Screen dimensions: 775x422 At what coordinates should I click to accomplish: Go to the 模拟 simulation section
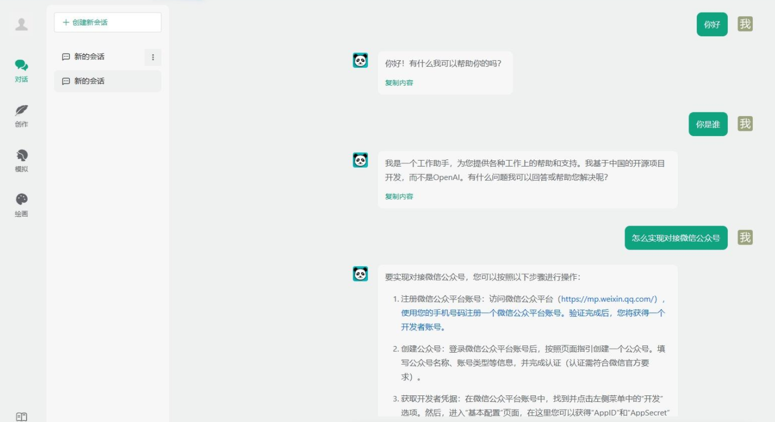22,161
